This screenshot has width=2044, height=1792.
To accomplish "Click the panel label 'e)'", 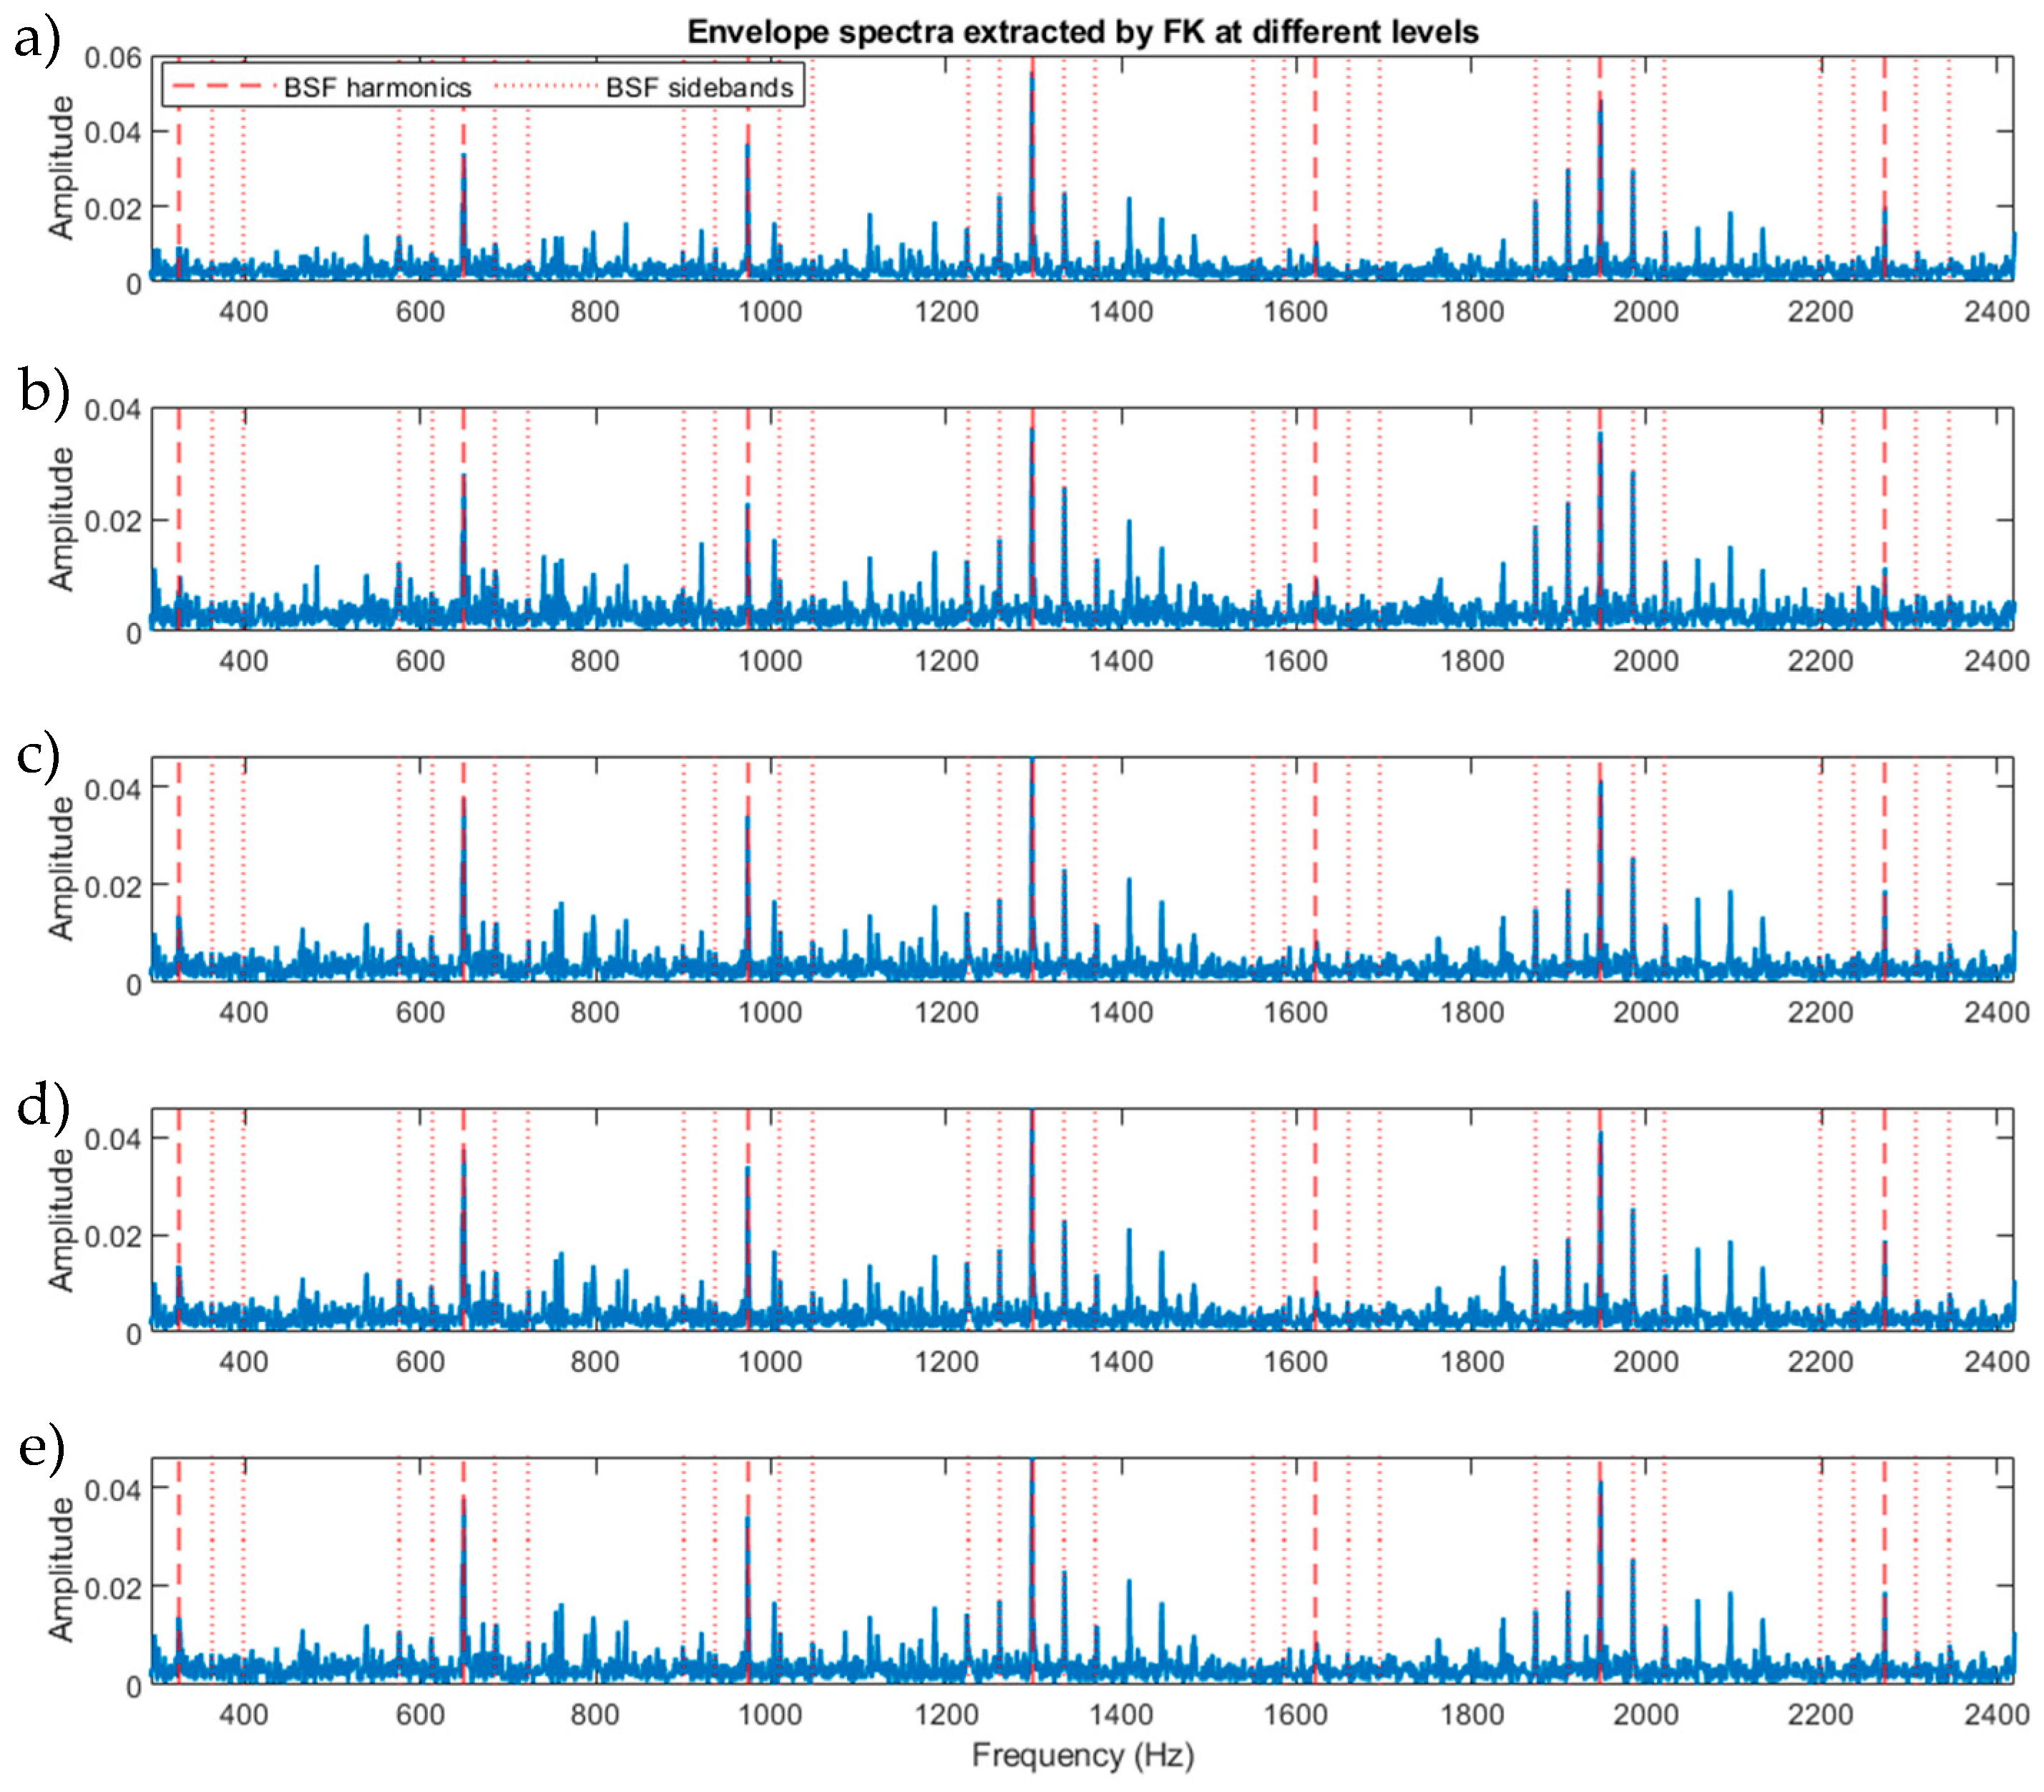I will (41, 1449).
